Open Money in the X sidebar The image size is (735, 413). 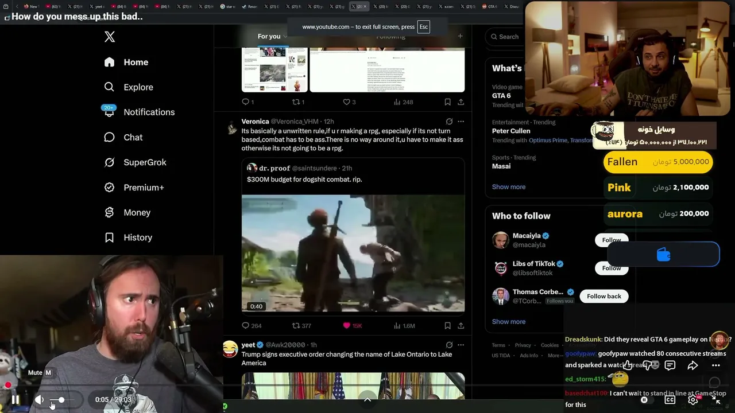point(127,212)
